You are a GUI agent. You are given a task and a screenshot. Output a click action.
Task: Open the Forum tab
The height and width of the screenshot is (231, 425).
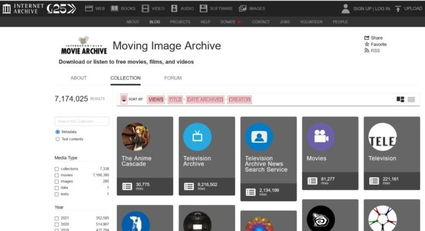173,78
